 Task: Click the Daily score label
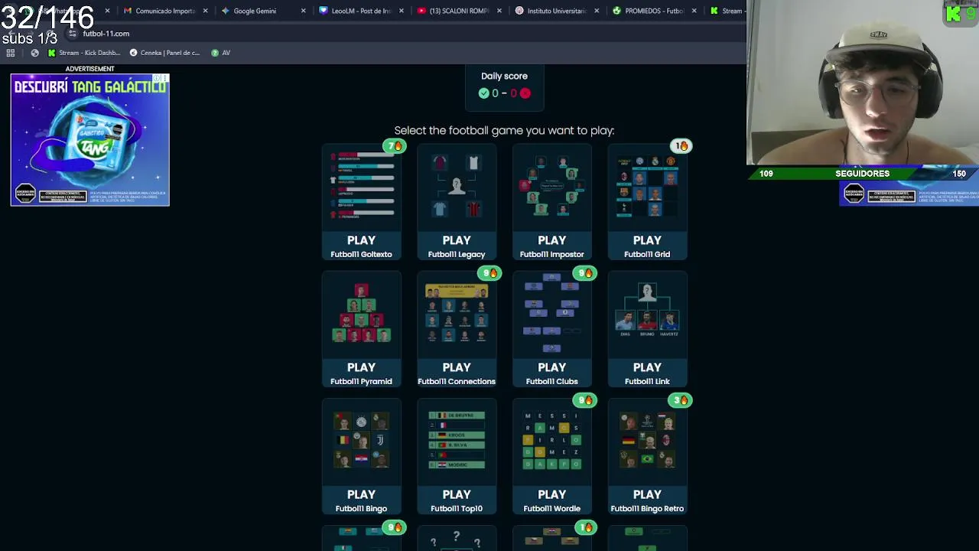pos(504,76)
